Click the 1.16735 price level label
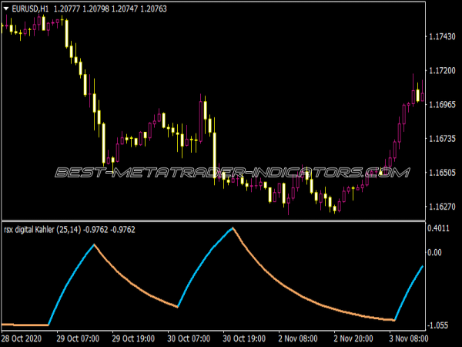Image resolution: width=462 pixels, height=347 pixels. pyautogui.click(x=443, y=139)
